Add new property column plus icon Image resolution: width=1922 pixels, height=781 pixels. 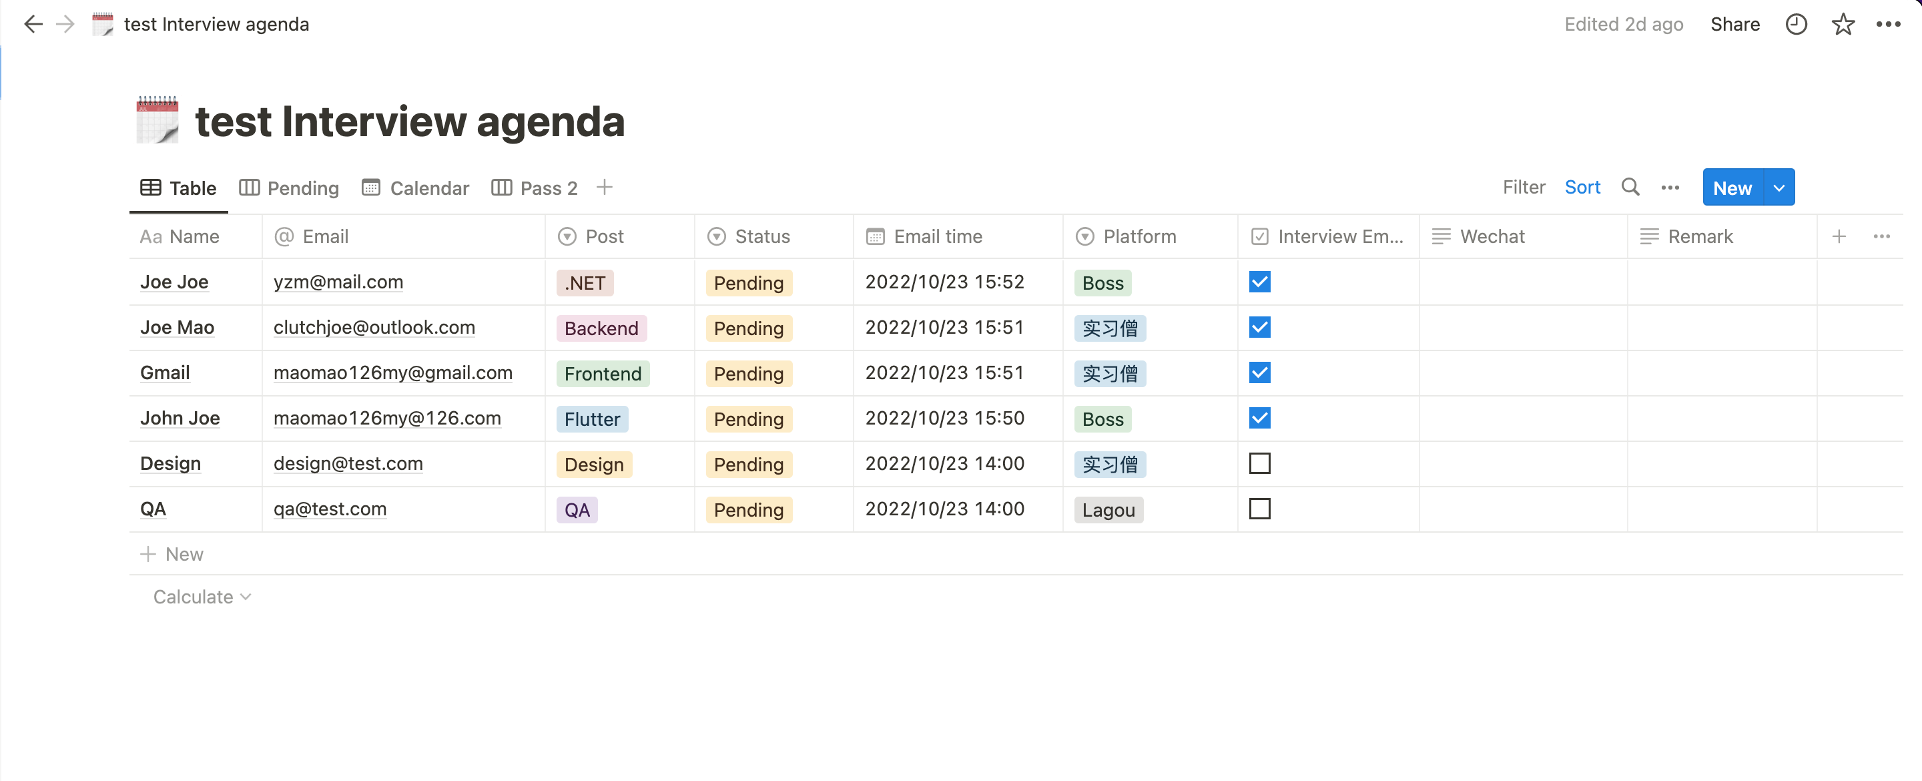pos(1839,237)
